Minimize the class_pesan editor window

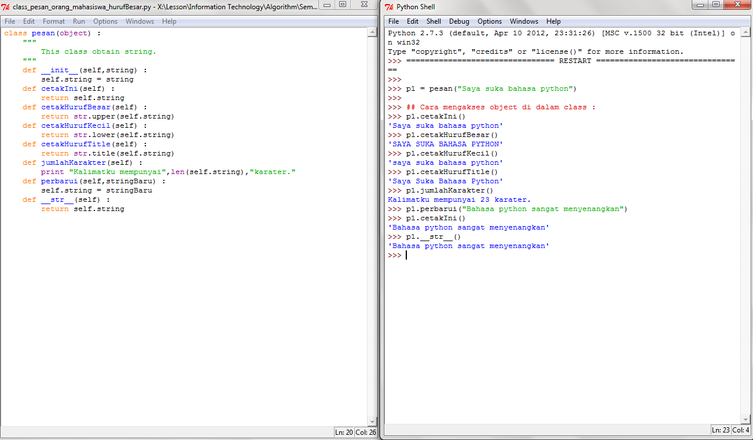(328, 4)
